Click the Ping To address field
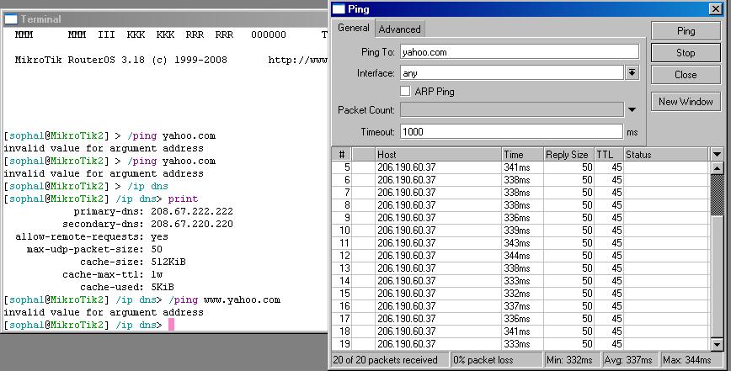Image resolution: width=731 pixels, height=371 pixels. coord(520,51)
